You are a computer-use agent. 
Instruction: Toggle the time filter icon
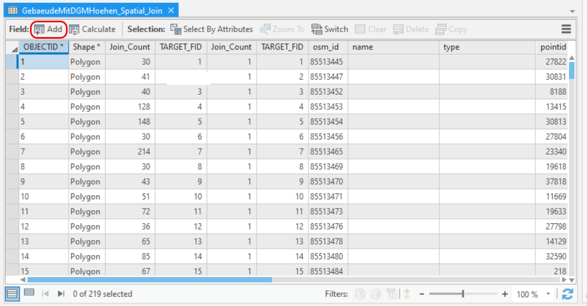360,294
